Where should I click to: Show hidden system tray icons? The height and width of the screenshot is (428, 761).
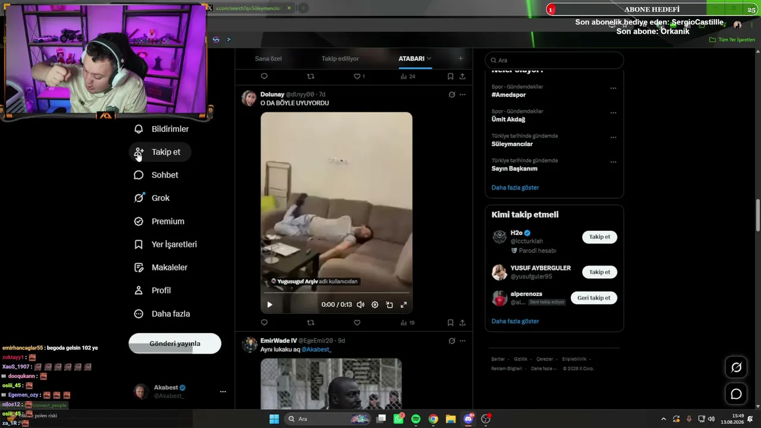(x=663, y=419)
